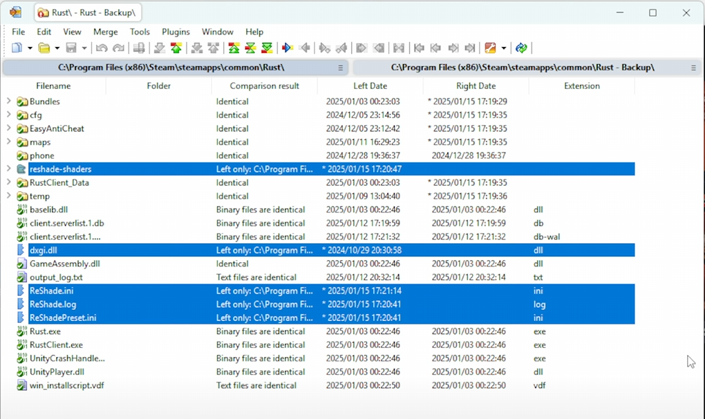Select the dxgi.dll row
The image size is (705, 419).
tap(331, 250)
